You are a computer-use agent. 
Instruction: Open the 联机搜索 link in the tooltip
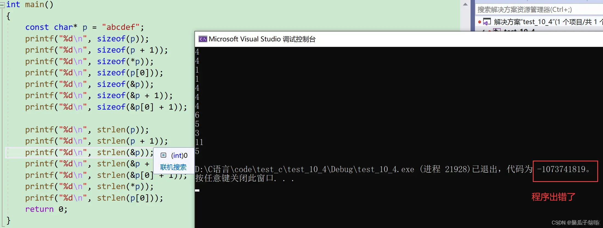click(x=173, y=167)
